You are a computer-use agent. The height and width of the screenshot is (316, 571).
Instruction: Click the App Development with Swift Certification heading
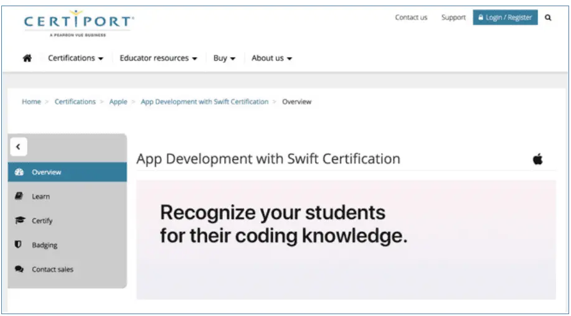[x=268, y=159]
